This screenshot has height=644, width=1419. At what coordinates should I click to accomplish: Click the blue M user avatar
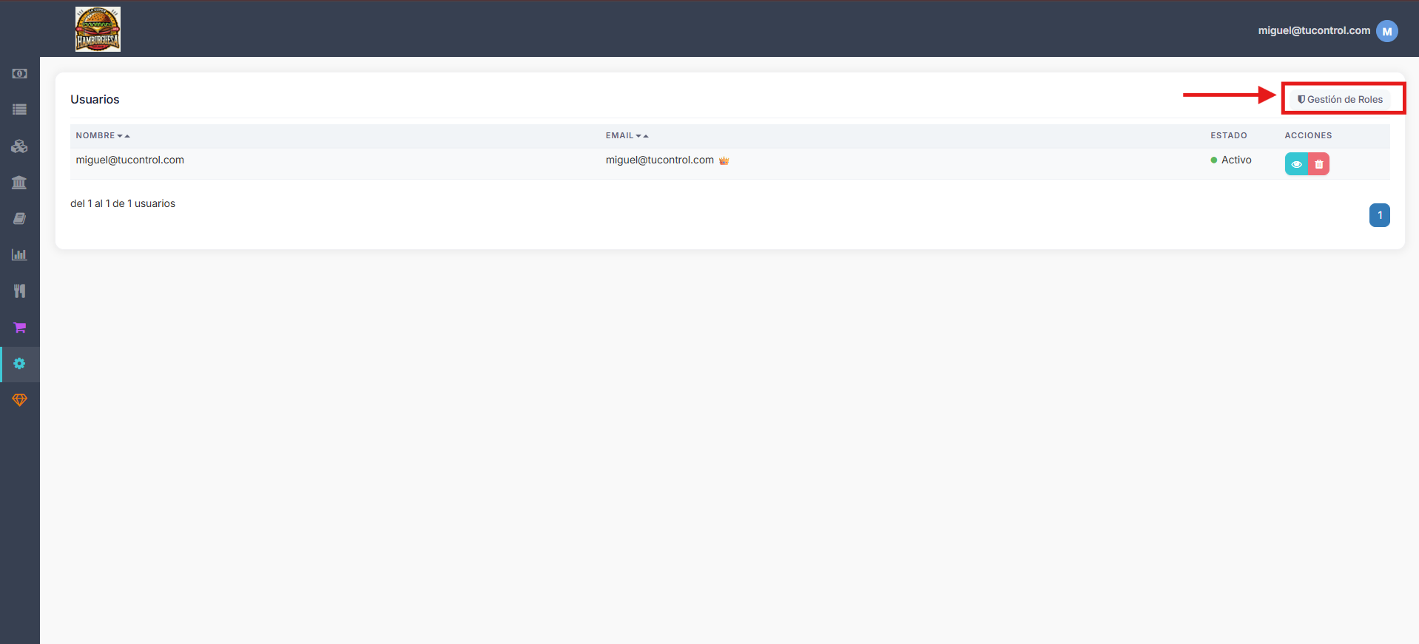click(1387, 31)
